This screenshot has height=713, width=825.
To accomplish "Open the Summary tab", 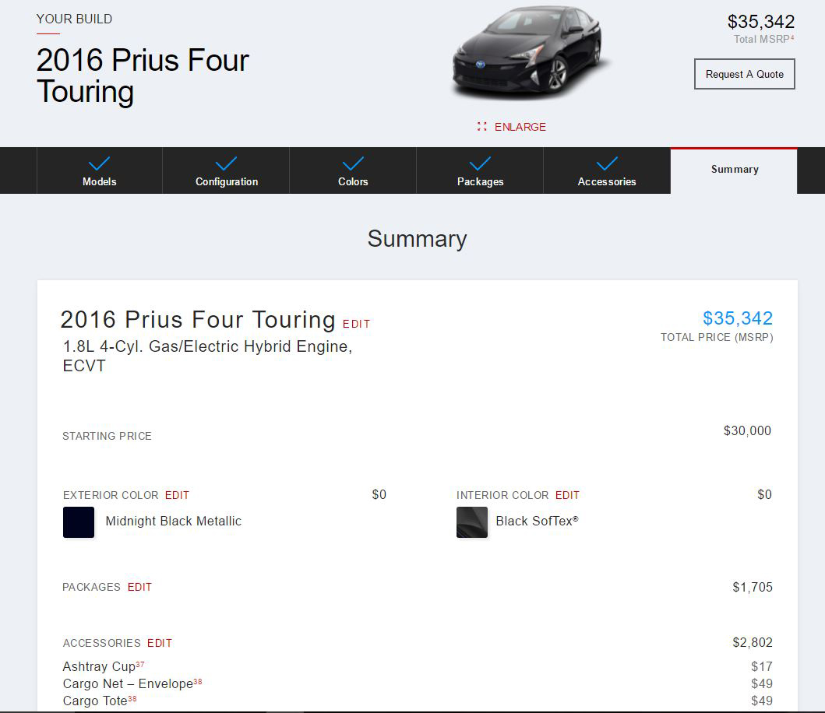I will coord(734,170).
